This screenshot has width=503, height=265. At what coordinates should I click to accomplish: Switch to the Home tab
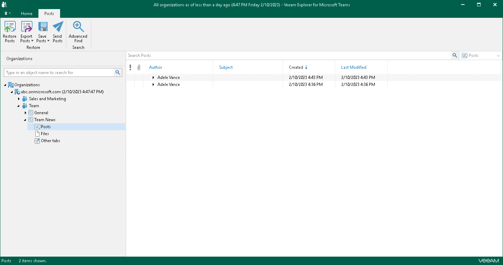click(27, 14)
